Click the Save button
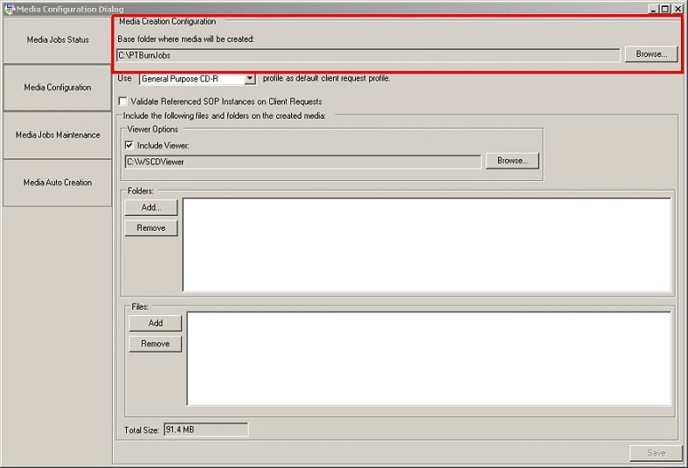 click(x=654, y=453)
